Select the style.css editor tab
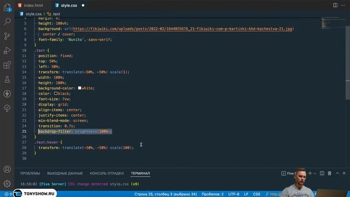Viewport: 350px width, 197px height. point(69,5)
